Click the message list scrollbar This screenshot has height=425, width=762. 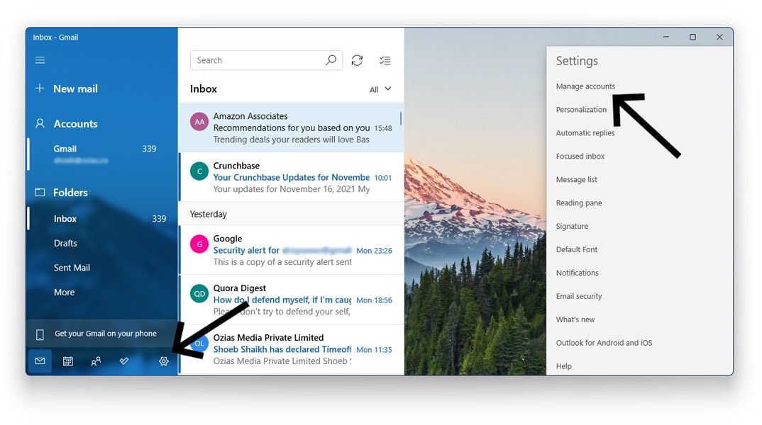tap(401, 118)
